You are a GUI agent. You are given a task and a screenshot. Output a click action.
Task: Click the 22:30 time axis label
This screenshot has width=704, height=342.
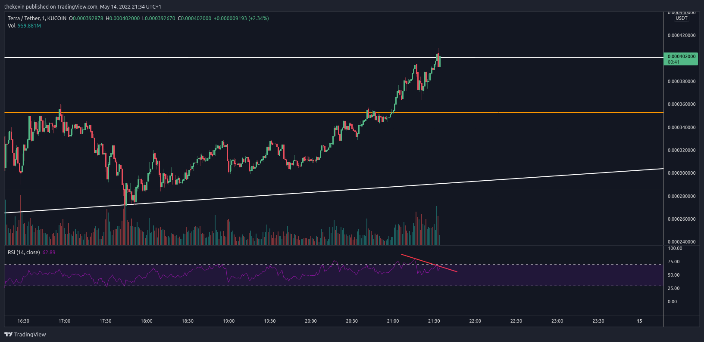[516, 321]
